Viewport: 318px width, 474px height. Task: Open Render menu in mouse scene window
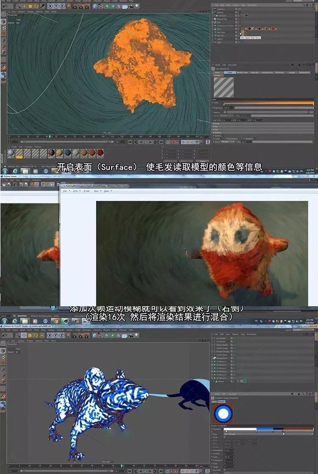pos(70,330)
